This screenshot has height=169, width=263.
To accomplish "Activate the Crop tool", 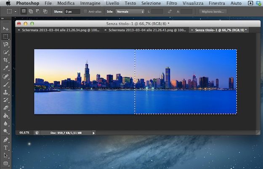I will pos(6,60).
